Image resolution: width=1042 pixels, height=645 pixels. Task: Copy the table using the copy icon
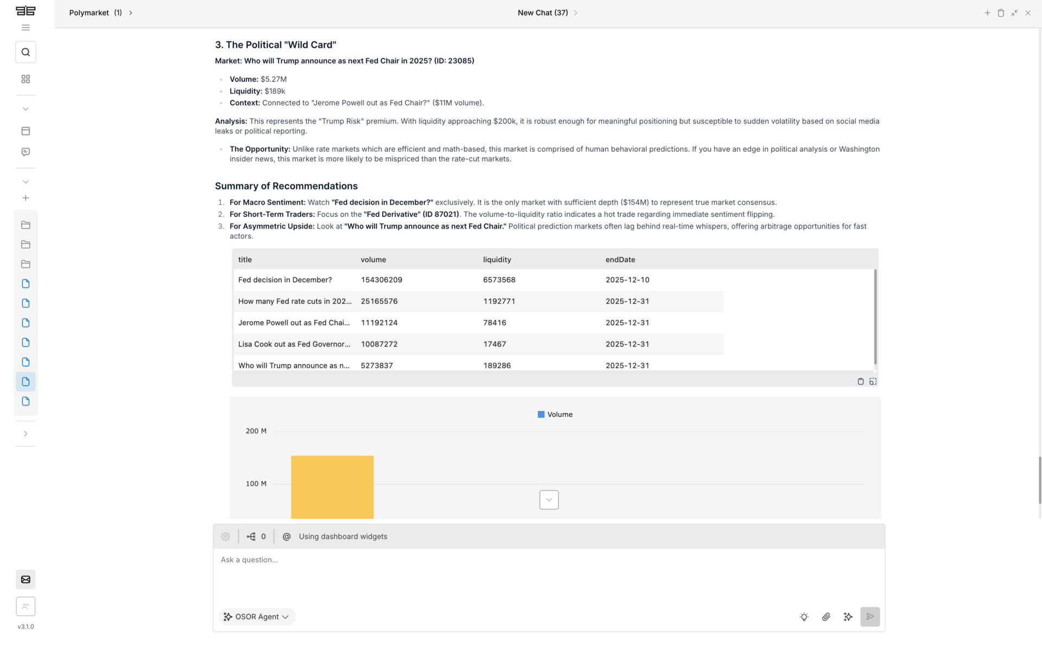[x=860, y=382]
